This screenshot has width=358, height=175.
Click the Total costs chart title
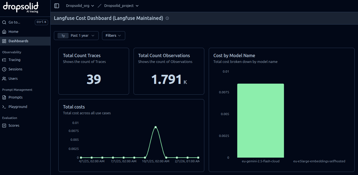tap(74, 107)
